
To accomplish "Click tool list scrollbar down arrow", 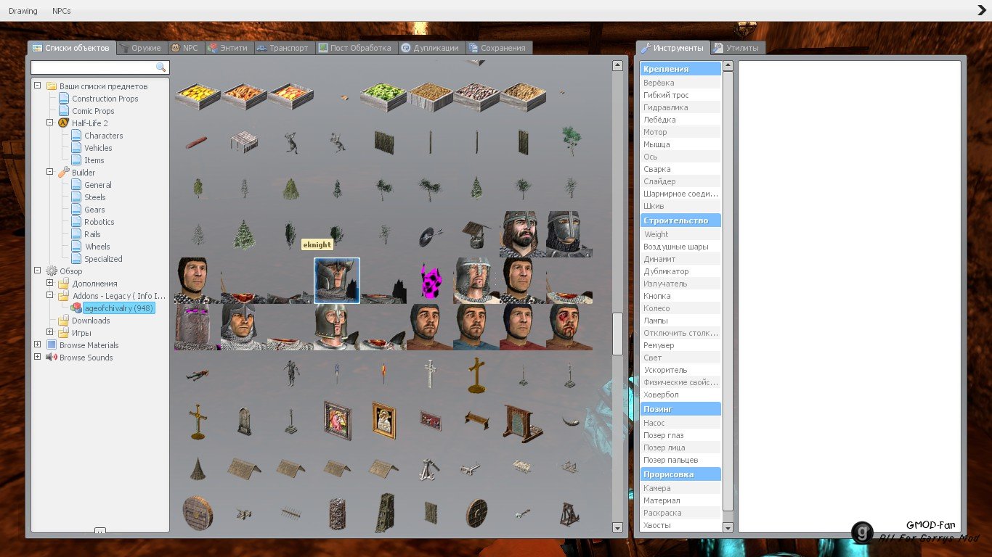I will point(728,527).
